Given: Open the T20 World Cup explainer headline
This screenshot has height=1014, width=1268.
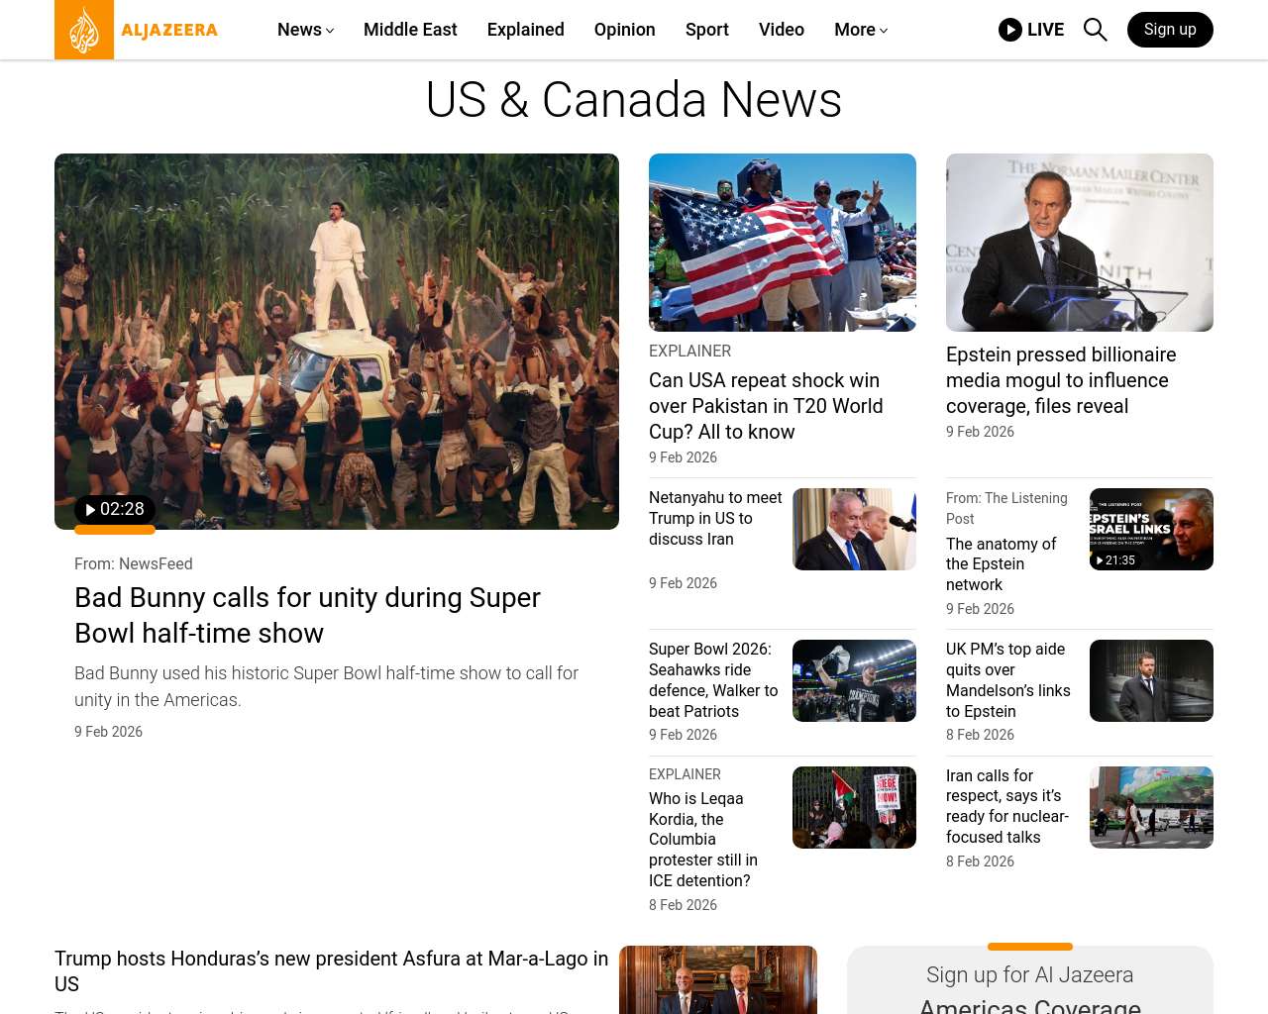Looking at the screenshot, I should click(765, 406).
